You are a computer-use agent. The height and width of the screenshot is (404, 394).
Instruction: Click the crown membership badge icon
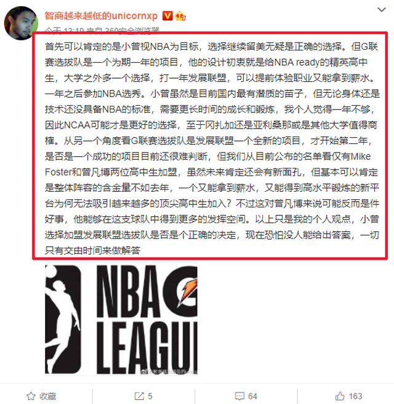(180, 16)
